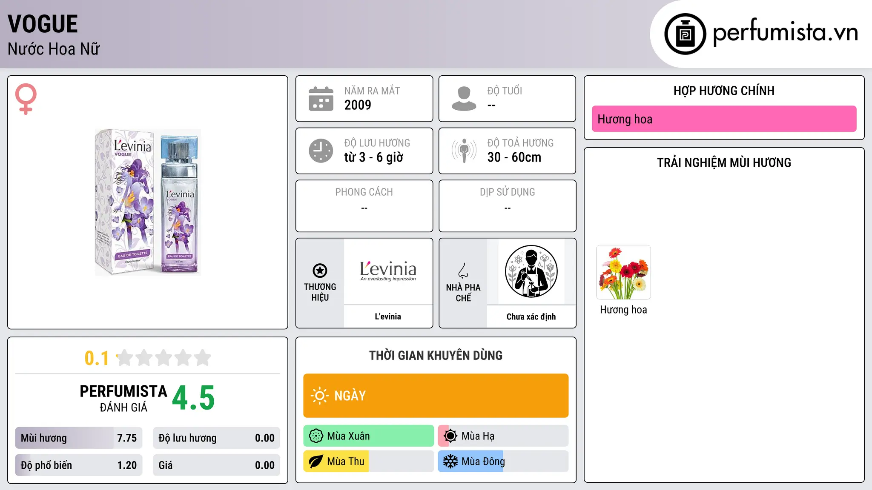Click the Dịp sử dụng card
This screenshot has width=872, height=490.
tap(507, 206)
